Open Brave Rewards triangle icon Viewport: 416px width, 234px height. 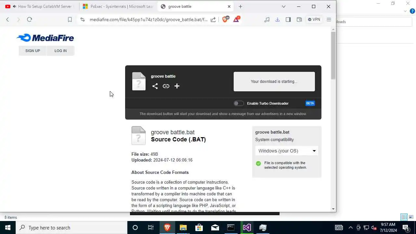point(236,19)
